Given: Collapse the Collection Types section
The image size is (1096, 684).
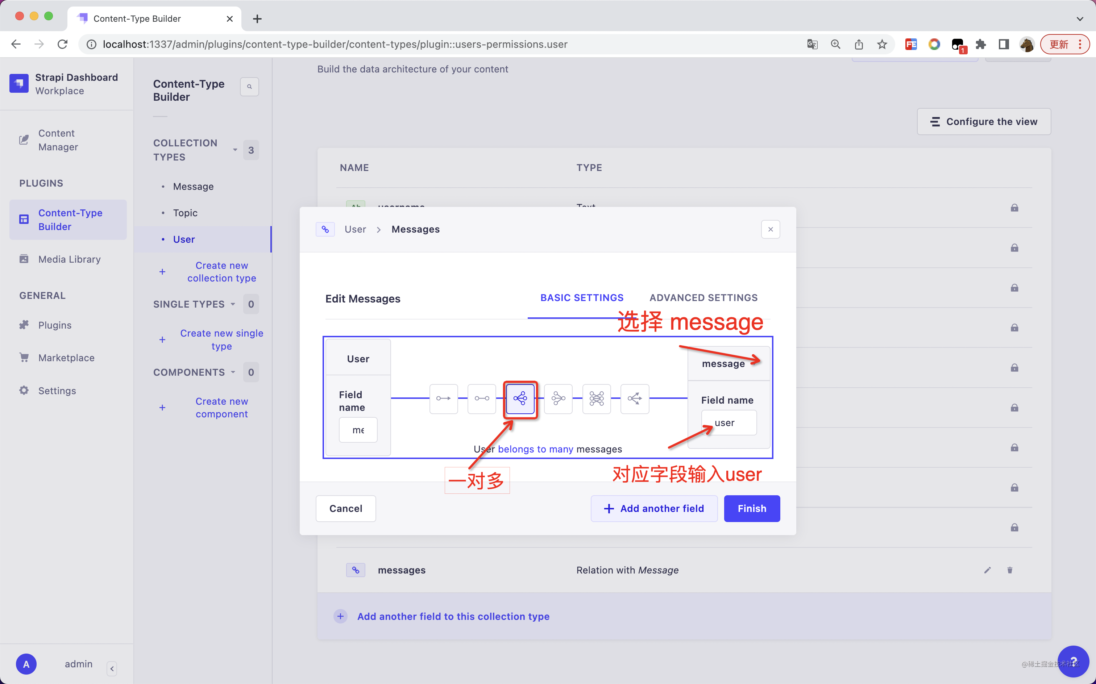Looking at the screenshot, I should pyautogui.click(x=235, y=150).
